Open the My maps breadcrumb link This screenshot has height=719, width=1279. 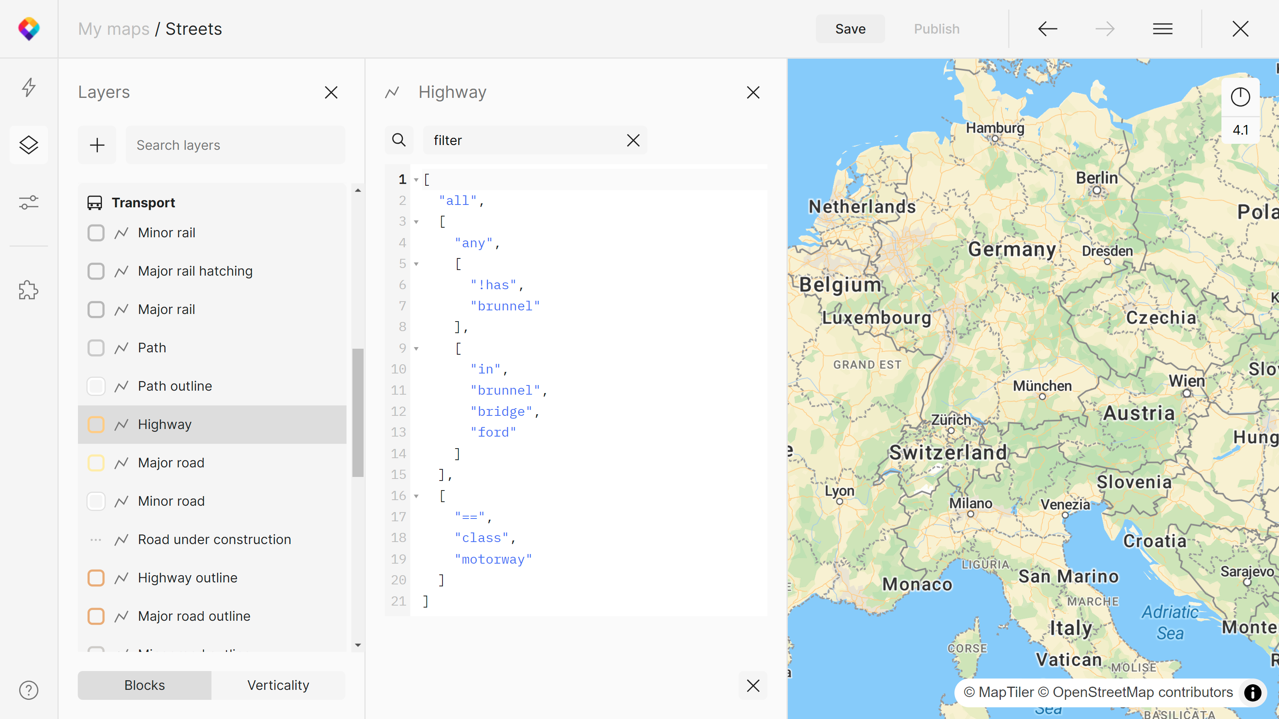(114, 29)
